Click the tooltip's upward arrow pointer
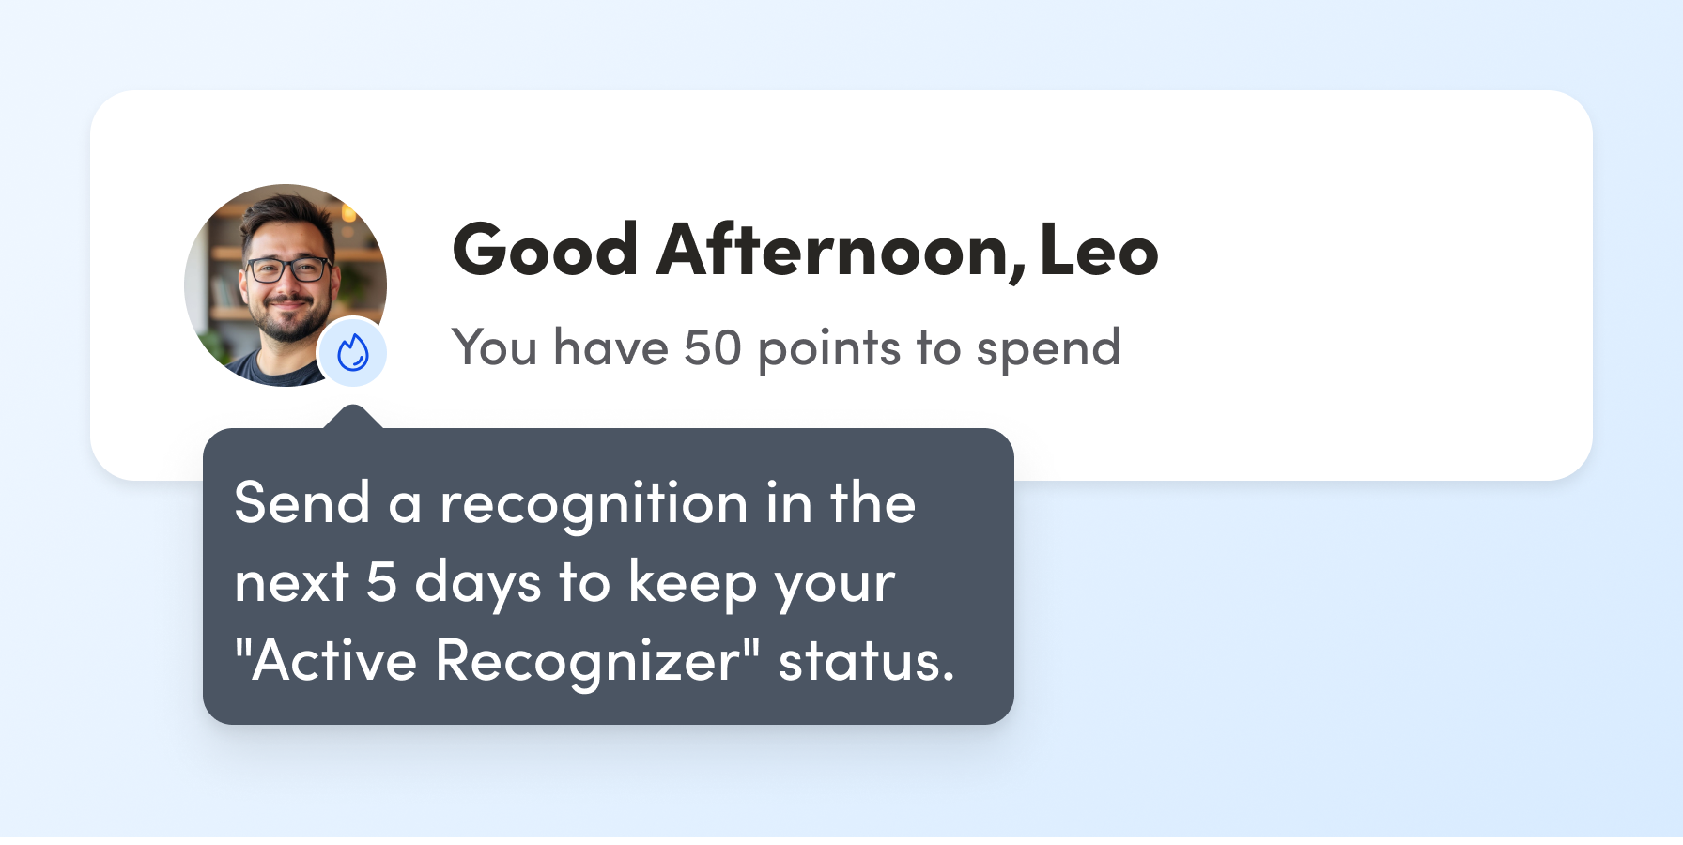Screen dimensions: 1683x845 point(352,416)
